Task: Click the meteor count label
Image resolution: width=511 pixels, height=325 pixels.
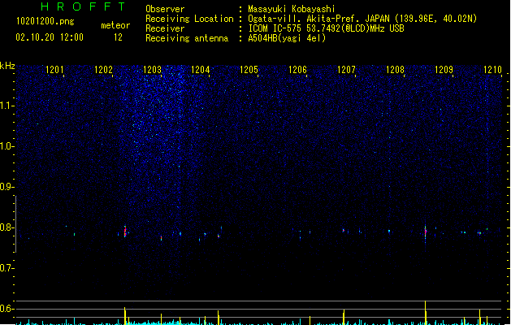Action: [115, 25]
